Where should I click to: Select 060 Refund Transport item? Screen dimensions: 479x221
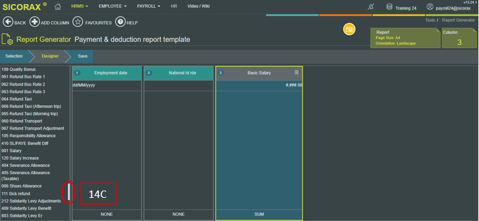point(22,121)
